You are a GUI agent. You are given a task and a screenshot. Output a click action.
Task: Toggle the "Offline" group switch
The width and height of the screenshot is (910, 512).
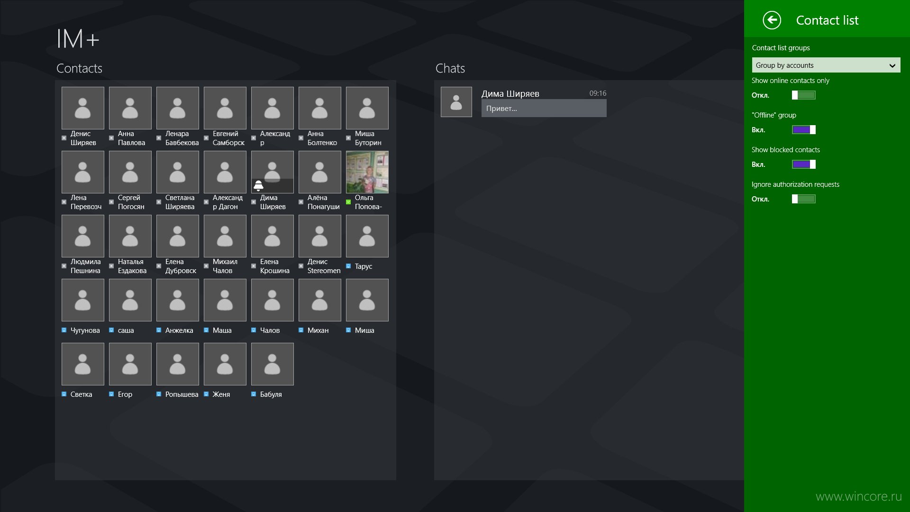pyautogui.click(x=804, y=130)
